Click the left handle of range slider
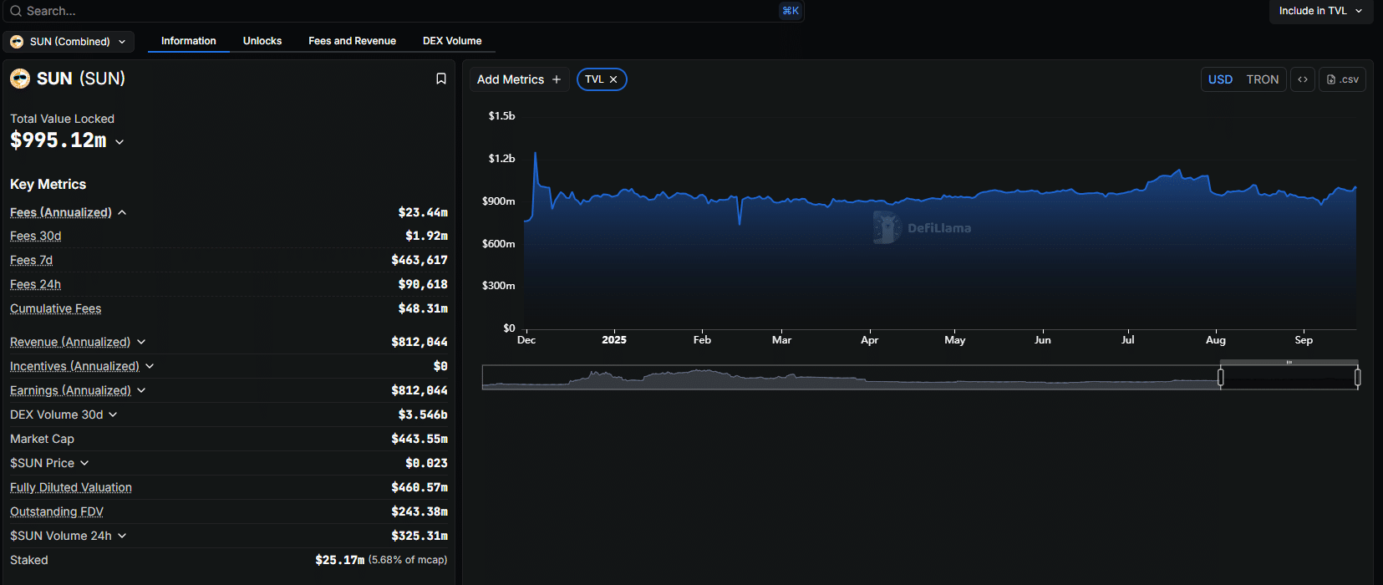The width and height of the screenshot is (1383, 585). click(x=1221, y=378)
